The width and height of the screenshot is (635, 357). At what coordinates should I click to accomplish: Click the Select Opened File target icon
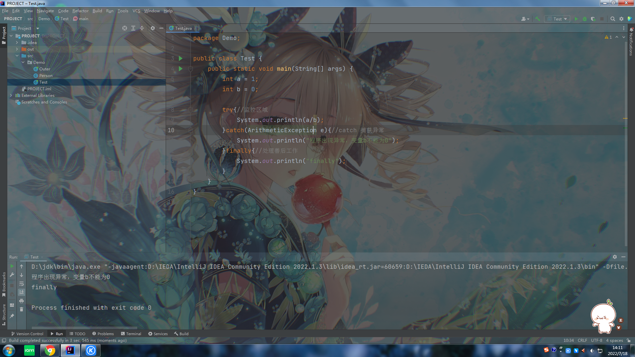(x=124, y=28)
